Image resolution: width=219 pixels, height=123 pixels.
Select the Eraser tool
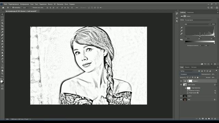click(2, 47)
